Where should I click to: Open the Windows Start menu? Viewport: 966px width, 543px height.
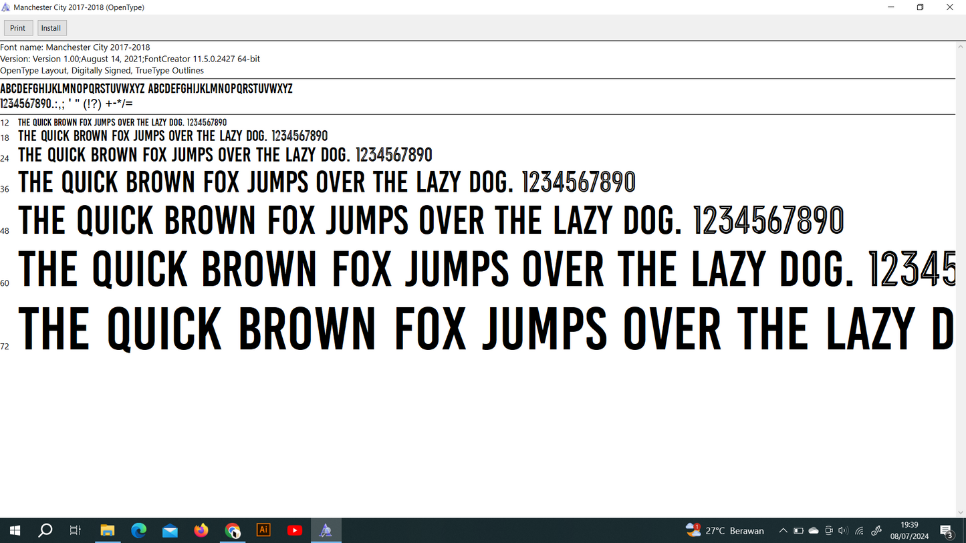pos(15,530)
